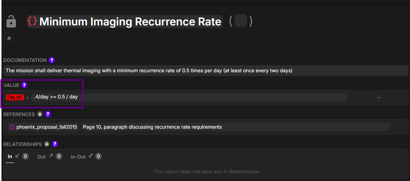Click the FALSE result badge
The height and width of the screenshot is (181, 410).
[15, 97]
